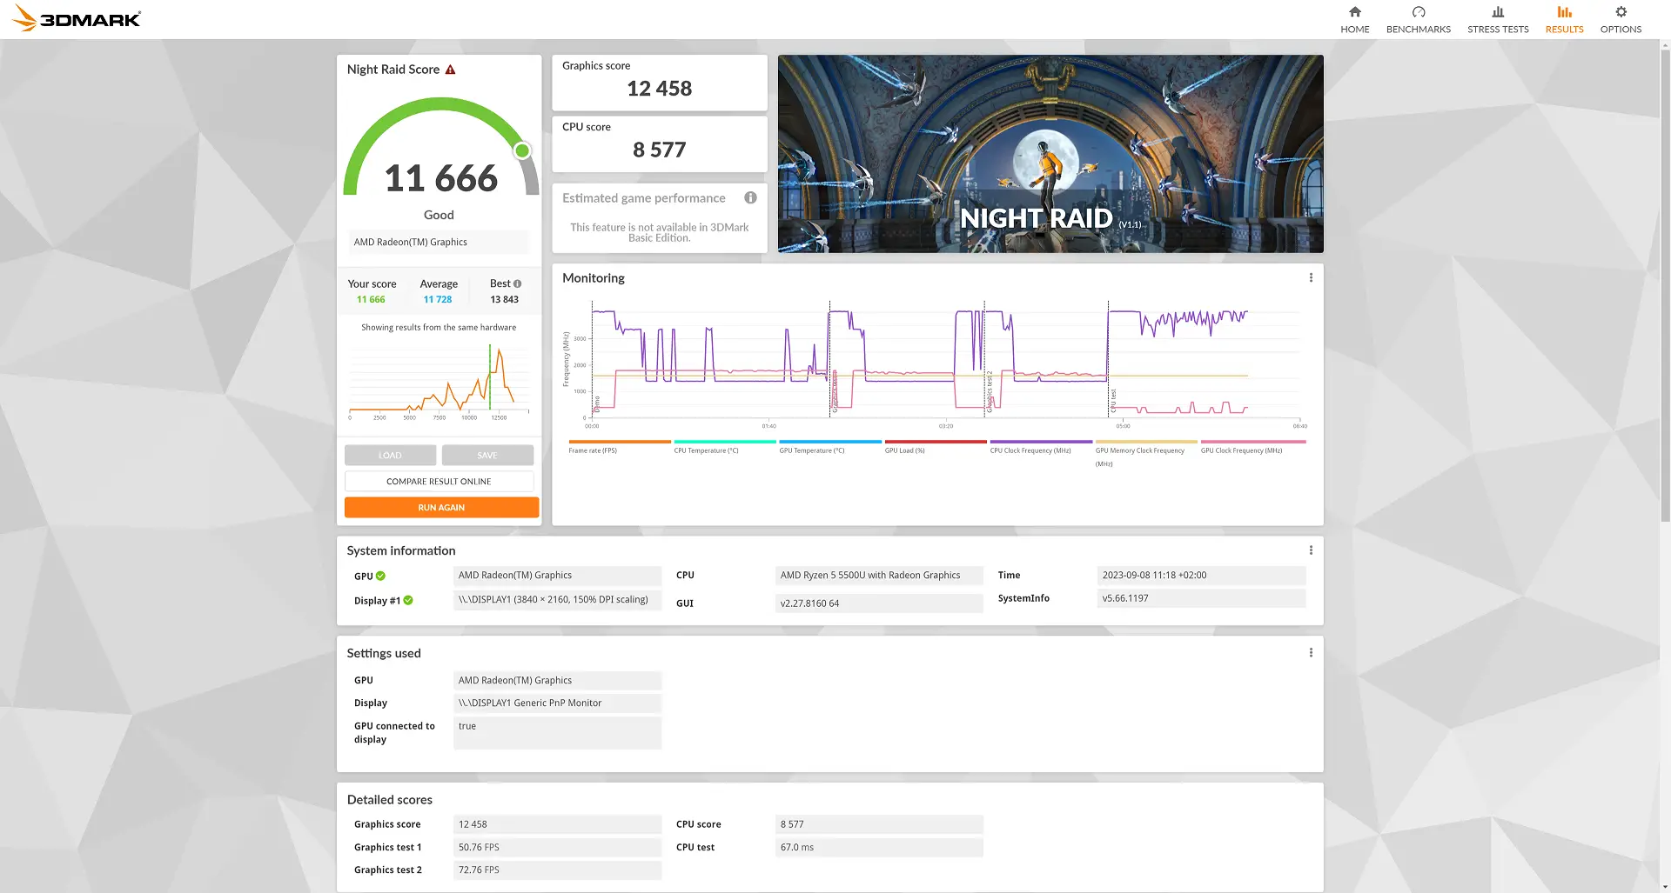Click the GPU connected to display value true

[x=557, y=732]
